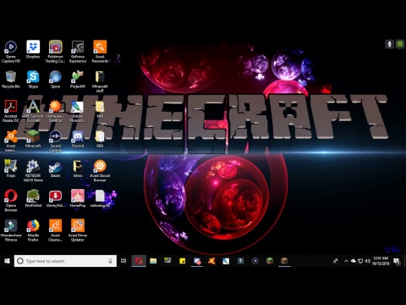
Task: Open the GeForce Experience shortcut
Action: (78, 52)
